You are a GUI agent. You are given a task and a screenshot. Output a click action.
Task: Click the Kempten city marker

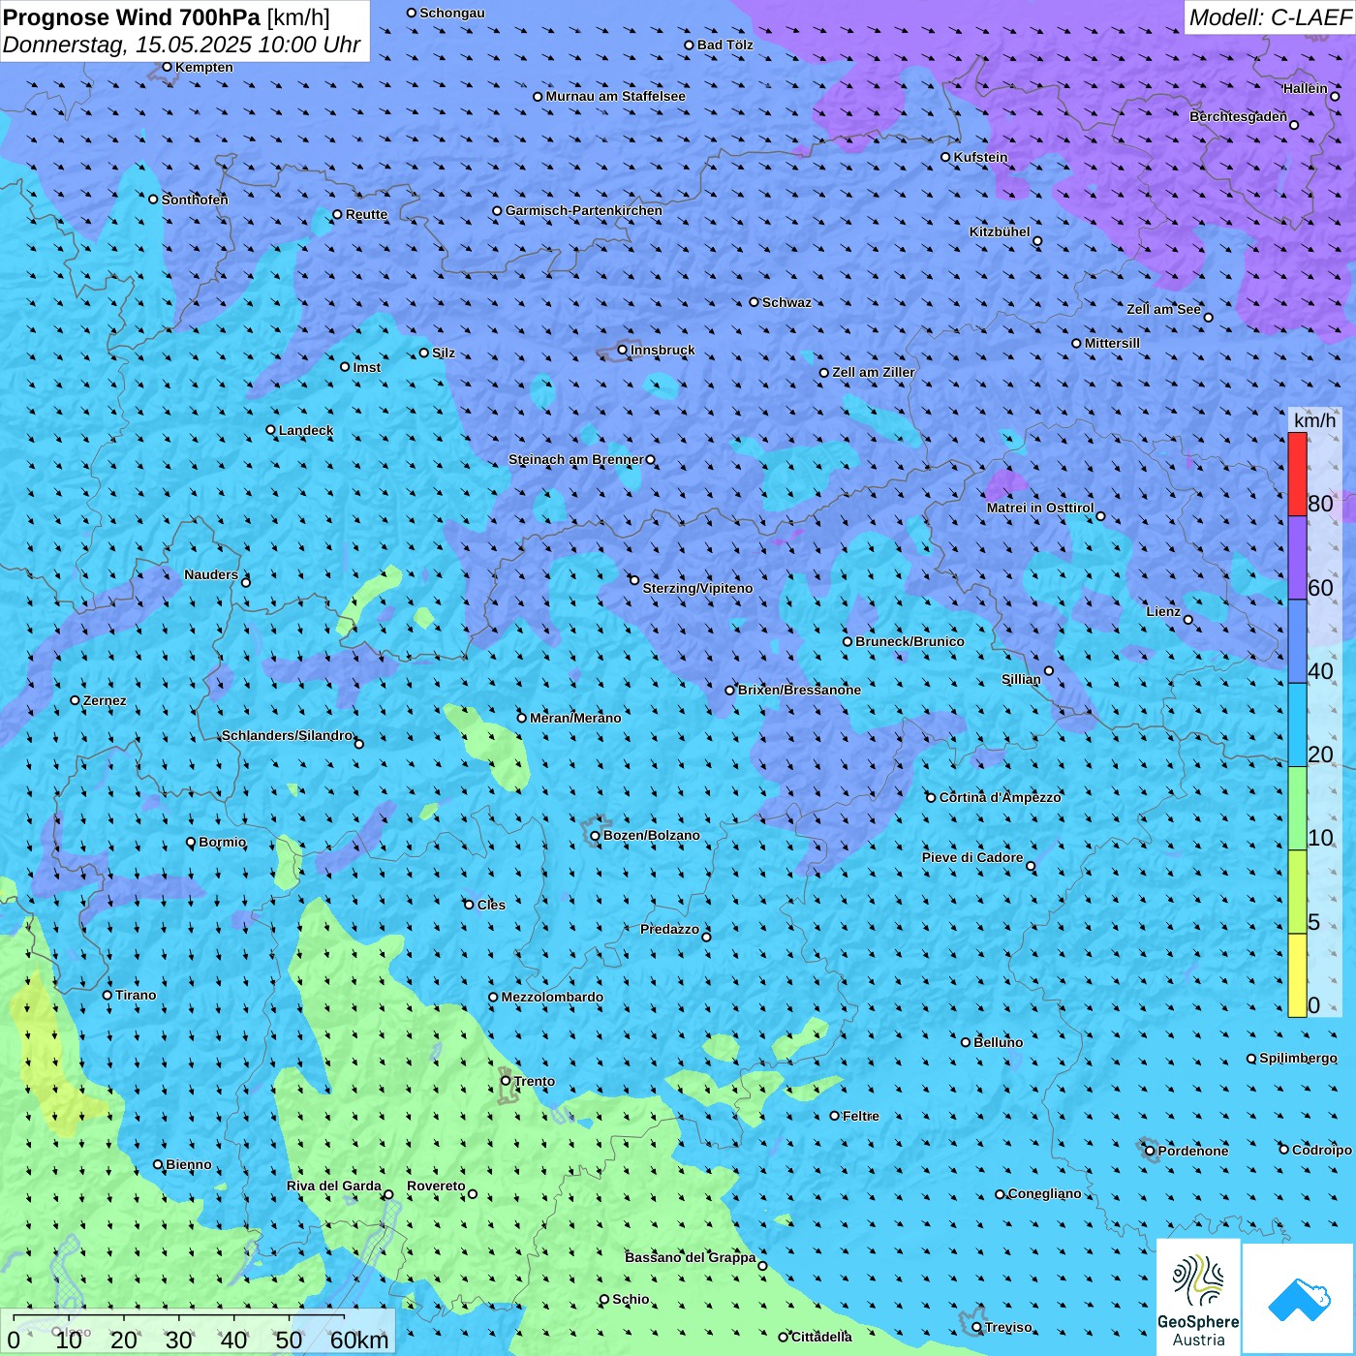(167, 67)
